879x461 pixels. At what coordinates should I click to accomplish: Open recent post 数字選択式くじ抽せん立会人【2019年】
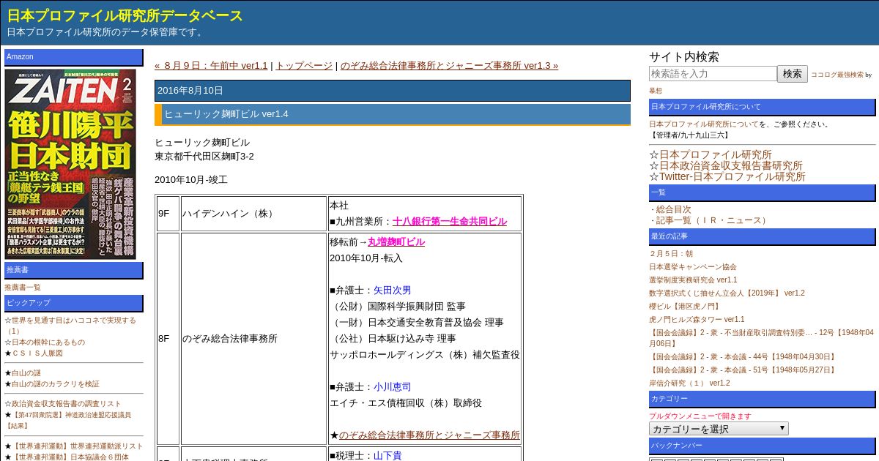click(727, 293)
